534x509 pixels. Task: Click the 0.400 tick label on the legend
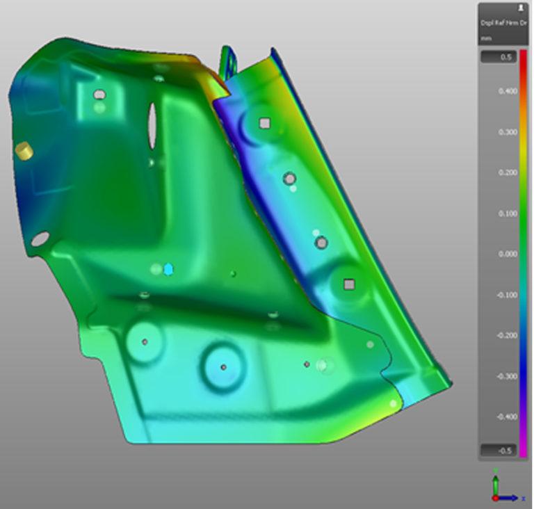point(508,91)
